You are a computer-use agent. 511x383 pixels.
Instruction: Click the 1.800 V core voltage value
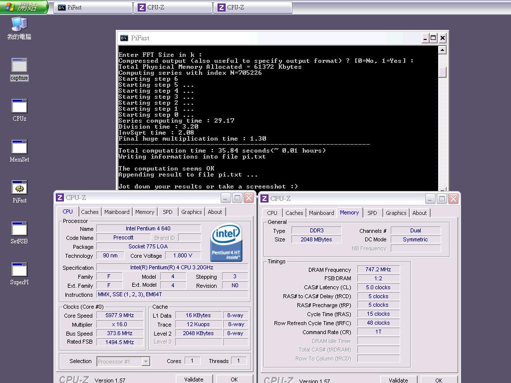click(183, 255)
